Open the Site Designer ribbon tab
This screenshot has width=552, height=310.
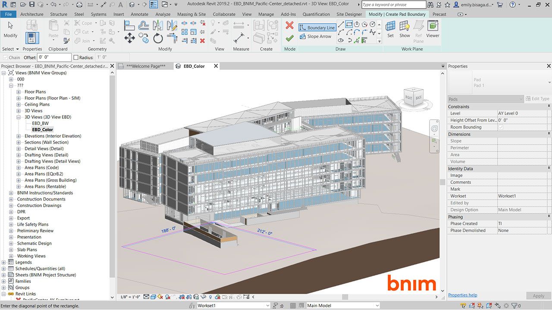pyautogui.click(x=349, y=14)
